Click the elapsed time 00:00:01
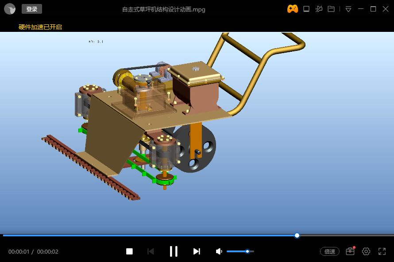This screenshot has width=394, height=262. click(19, 252)
